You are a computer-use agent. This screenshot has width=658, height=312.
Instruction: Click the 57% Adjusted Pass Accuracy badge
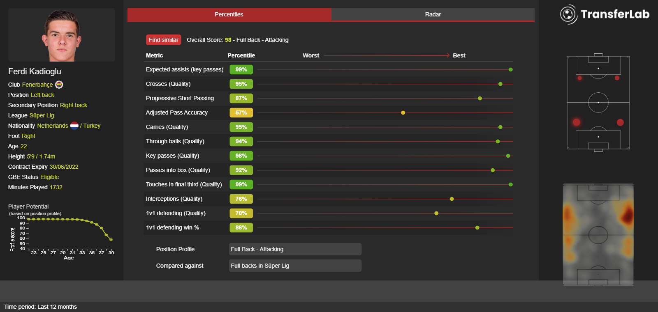click(x=241, y=112)
